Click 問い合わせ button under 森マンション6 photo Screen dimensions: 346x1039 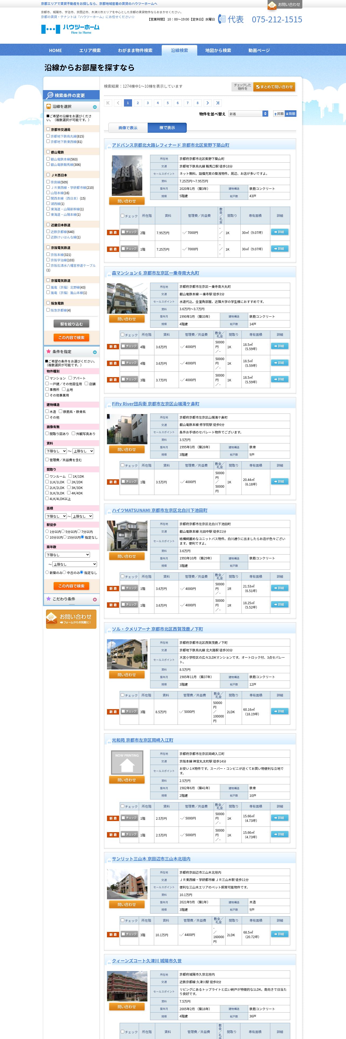(x=126, y=319)
